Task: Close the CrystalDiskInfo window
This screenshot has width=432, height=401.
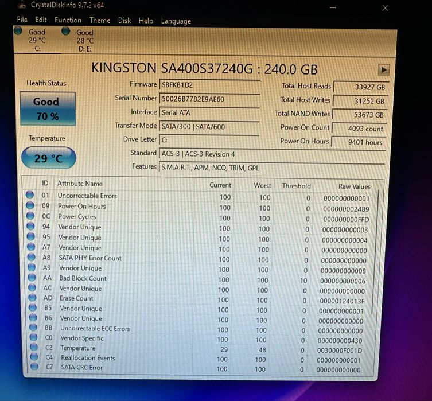Action: (385, 8)
